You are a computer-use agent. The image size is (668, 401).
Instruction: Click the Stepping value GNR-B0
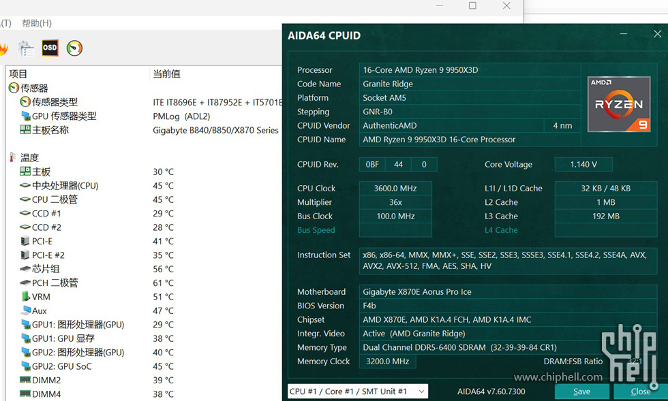pyautogui.click(x=470, y=112)
